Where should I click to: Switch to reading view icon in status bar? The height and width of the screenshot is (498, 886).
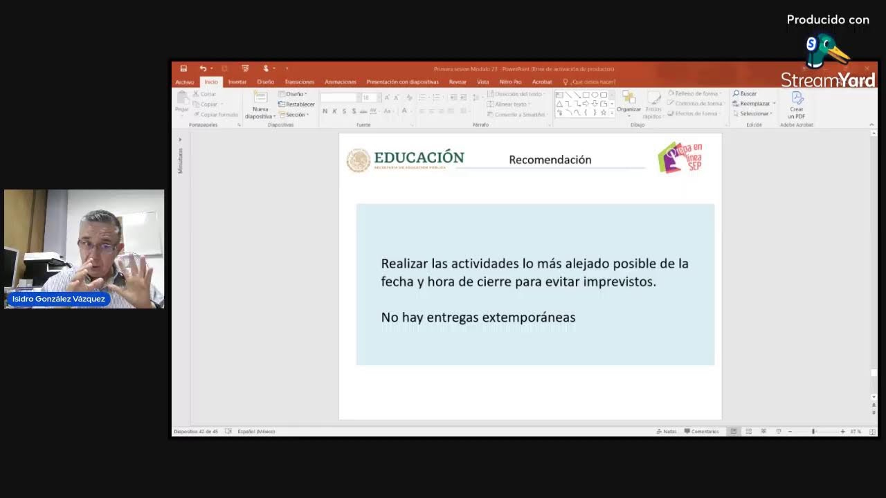tap(763, 431)
